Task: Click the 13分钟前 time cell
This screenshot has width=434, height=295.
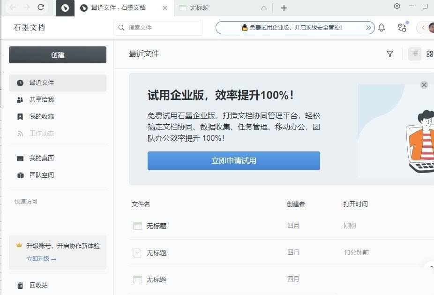Action: [356, 252]
